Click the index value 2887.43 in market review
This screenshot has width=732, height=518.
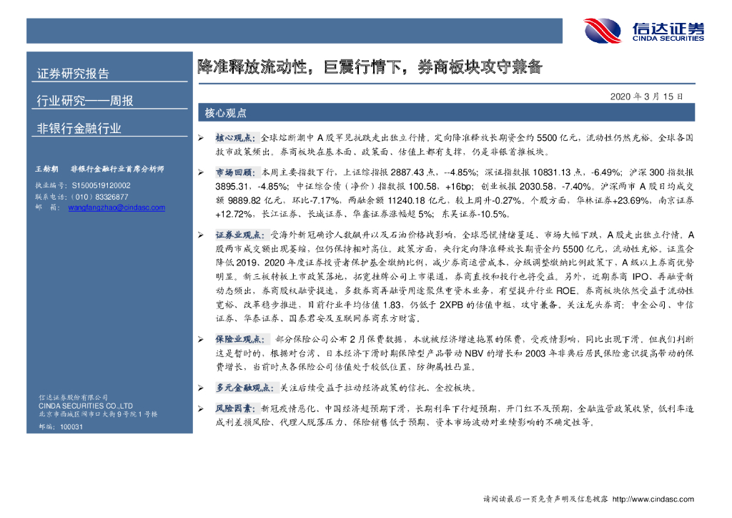pyautogui.click(x=407, y=172)
